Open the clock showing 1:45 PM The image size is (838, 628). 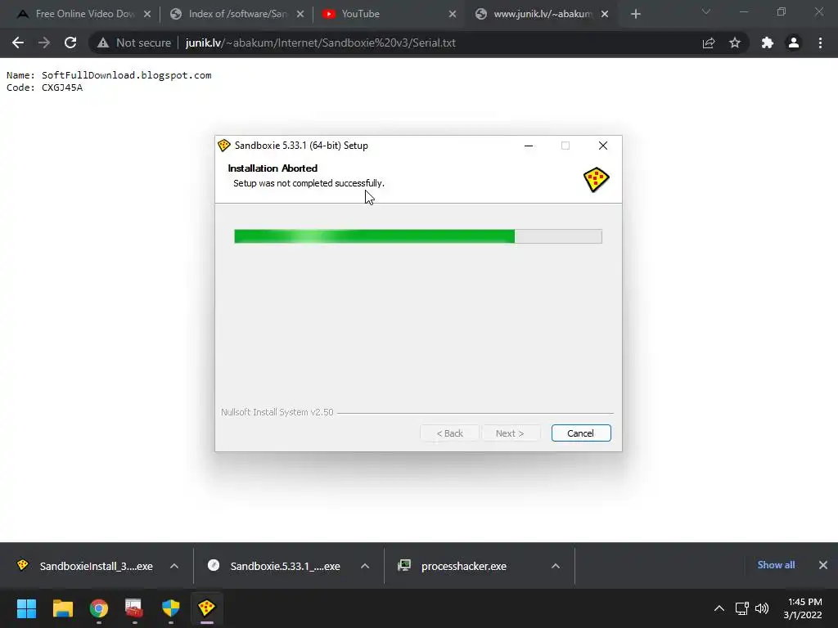click(x=803, y=608)
